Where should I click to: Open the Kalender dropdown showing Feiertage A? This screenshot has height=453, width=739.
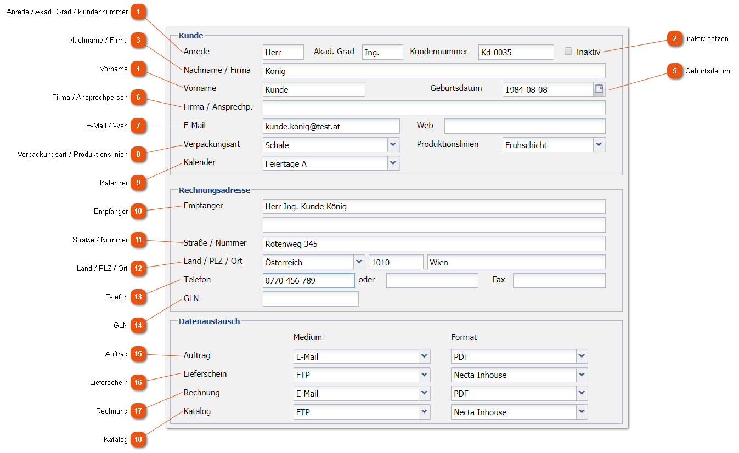(393, 163)
